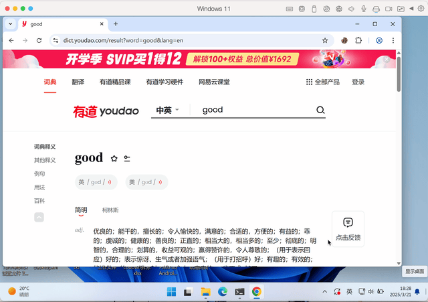Click the VM sound speaker icon
428x302 pixels.
click(x=351, y=9)
